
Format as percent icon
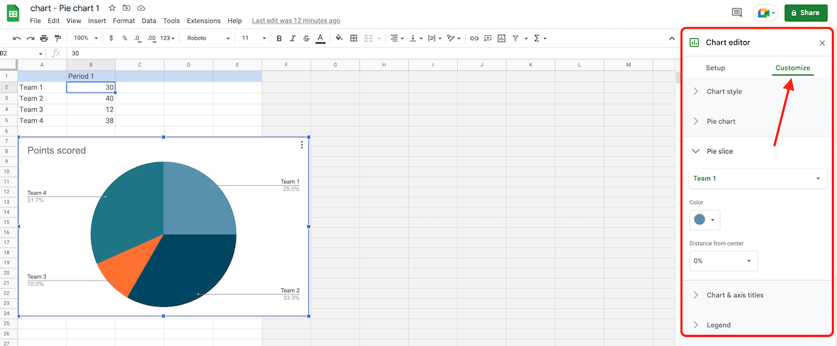[125, 38]
